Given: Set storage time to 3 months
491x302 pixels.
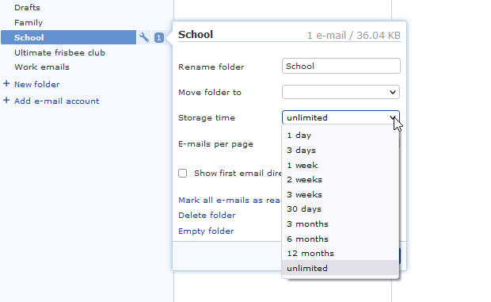Looking at the screenshot, I should [x=341, y=224].
